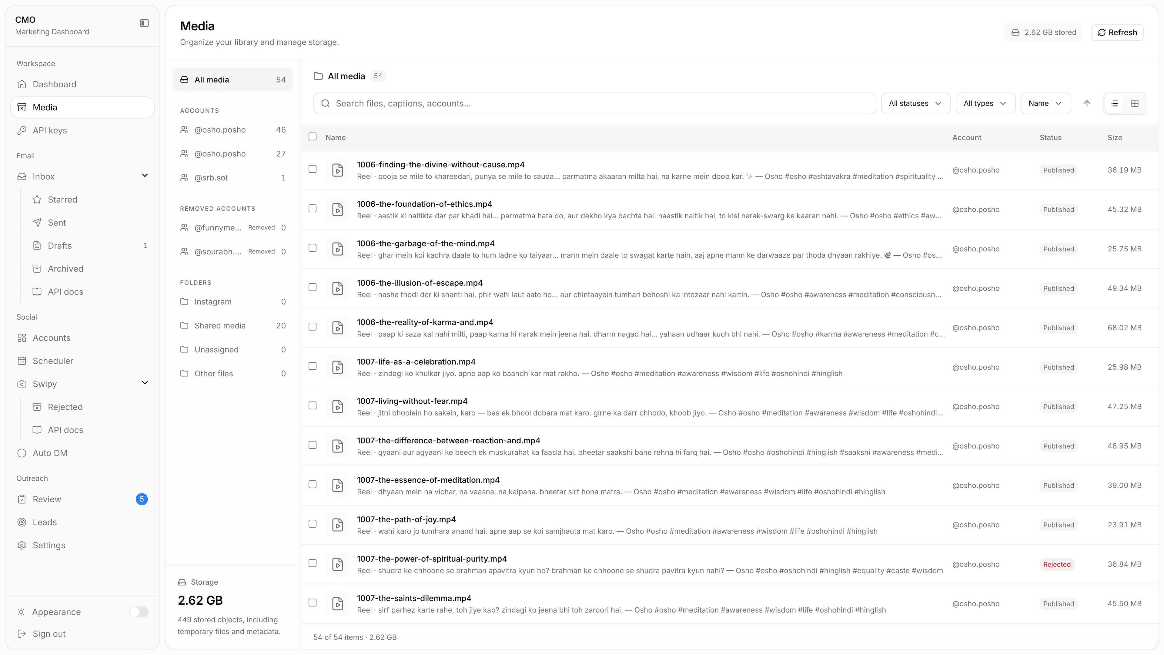
Task: Check the select-all checkbox in table header
Action: tap(312, 136)
